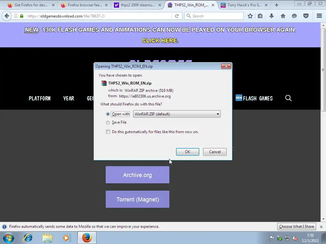
Task: Click the 'https://ia802306.us.archive.org' source text
Action: click(x=145, y=96)
